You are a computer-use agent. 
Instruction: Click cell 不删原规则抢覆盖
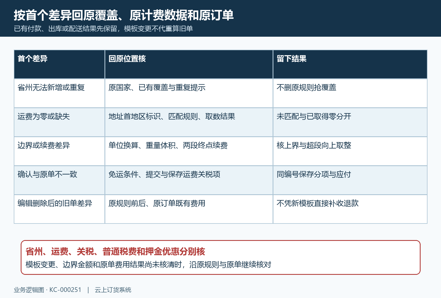pos(350,93)
